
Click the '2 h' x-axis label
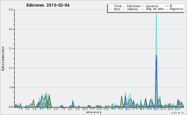click(x=27, y=109)
